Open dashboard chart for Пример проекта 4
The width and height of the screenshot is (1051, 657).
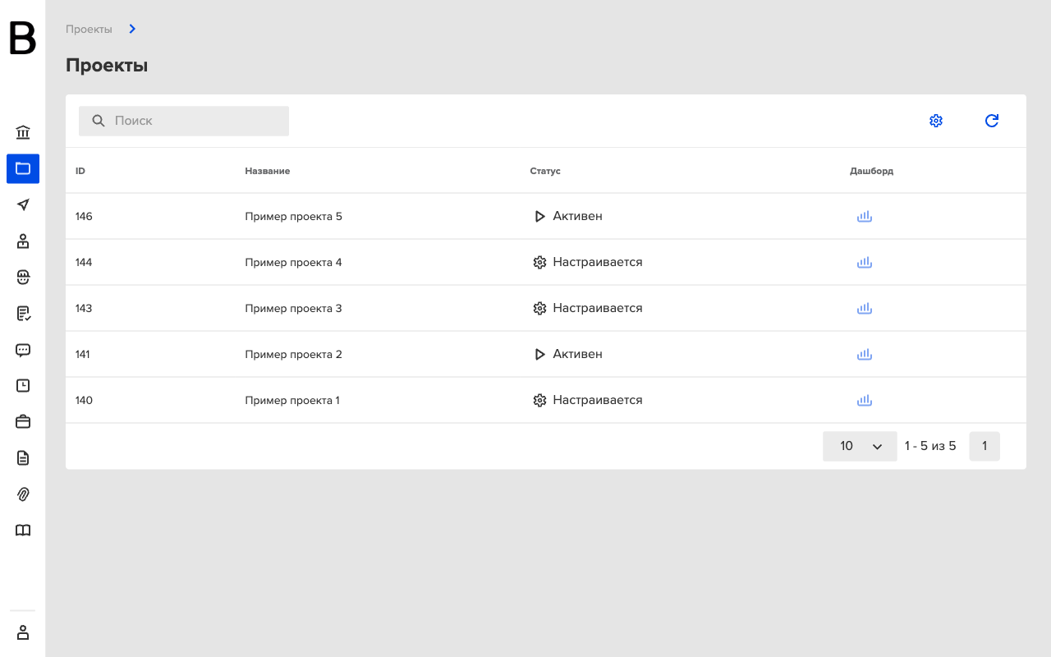(864, 263)
